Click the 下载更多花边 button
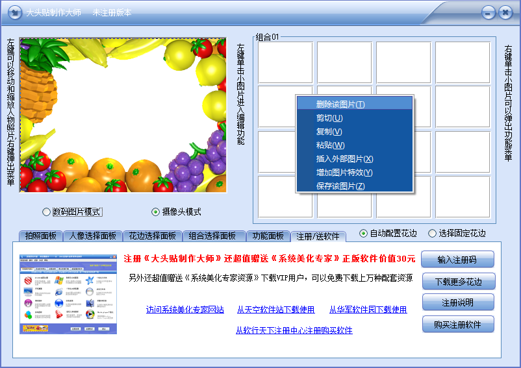Screen dimensions: 521x368 [x=458, y=281]
